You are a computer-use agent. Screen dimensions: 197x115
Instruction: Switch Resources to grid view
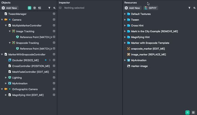(x=193, y=112)
